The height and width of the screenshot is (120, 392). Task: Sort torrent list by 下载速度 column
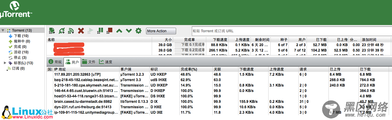pos(217,39)
